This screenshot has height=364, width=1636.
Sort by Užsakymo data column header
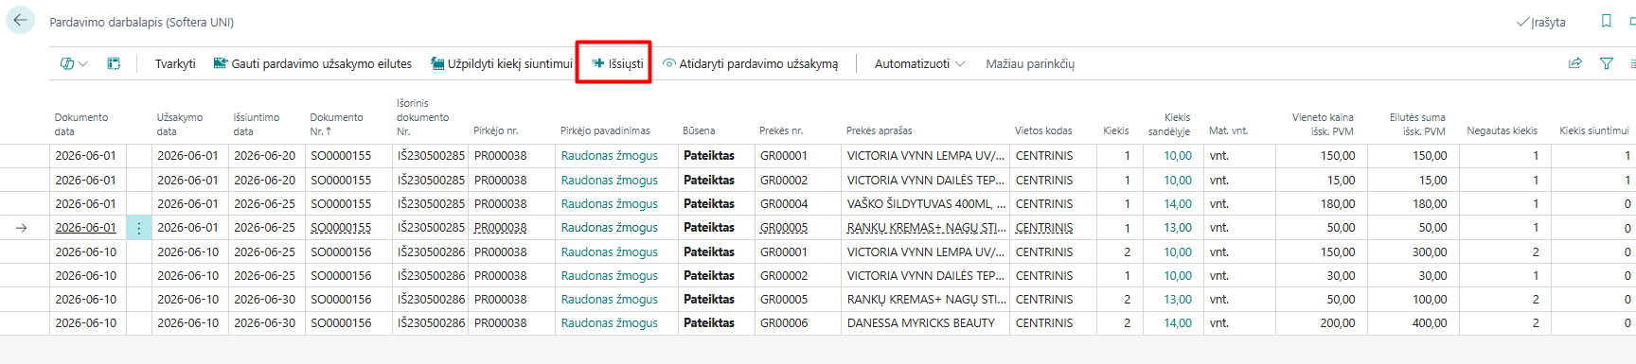(180, 124)
